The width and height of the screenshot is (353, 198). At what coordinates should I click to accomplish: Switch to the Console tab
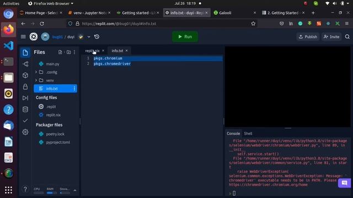click(x=233, y=133)
